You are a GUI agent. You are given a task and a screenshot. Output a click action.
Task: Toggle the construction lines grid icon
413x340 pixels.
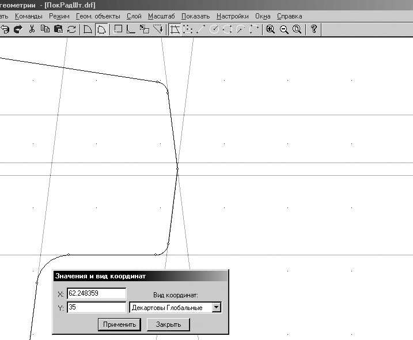pos(175,29)
